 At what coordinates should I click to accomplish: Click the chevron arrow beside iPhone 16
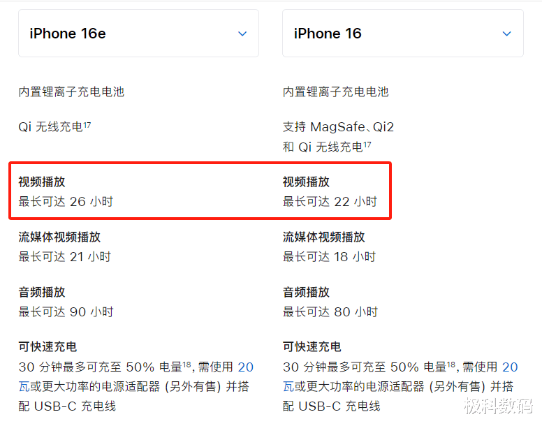507,34
